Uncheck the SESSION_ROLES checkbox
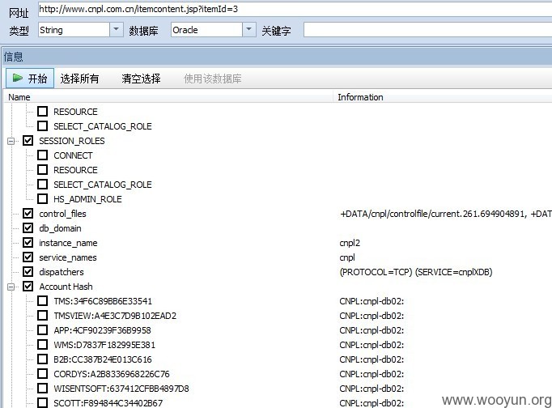Screen dimensions: 552x408 (x=28, y=141)
